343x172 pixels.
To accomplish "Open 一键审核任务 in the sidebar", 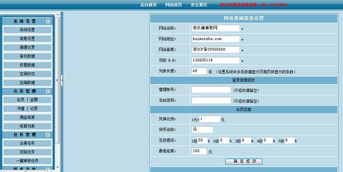I will [27, 161].
